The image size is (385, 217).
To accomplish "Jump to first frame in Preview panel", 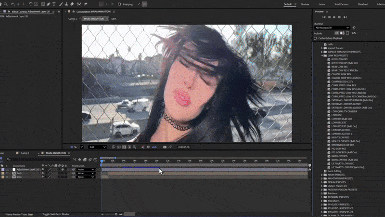I will coord(324,17).
